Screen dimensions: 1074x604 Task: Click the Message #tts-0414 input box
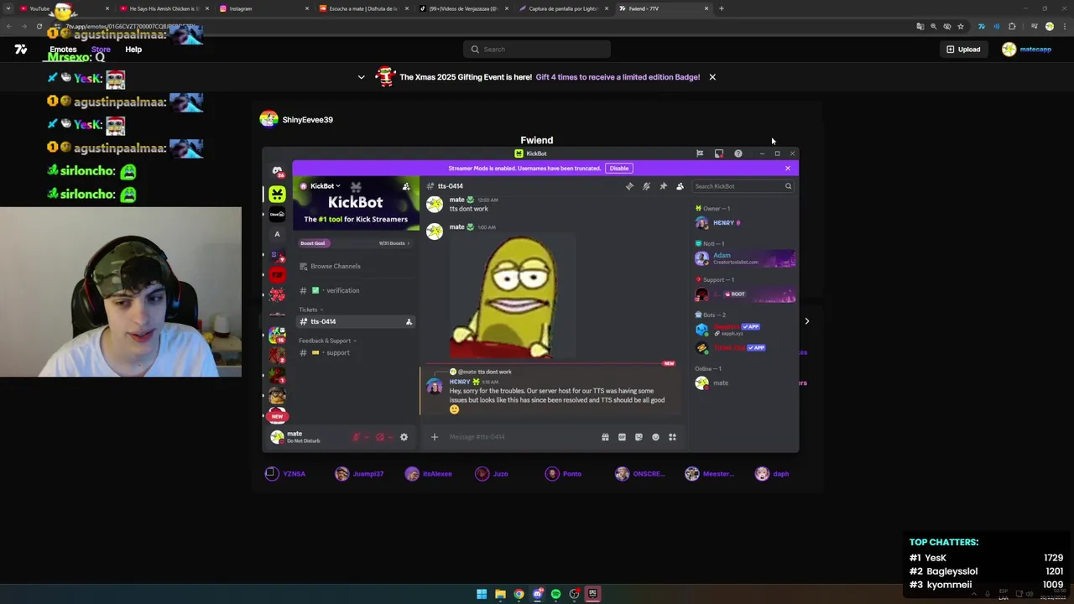(520, 437)
